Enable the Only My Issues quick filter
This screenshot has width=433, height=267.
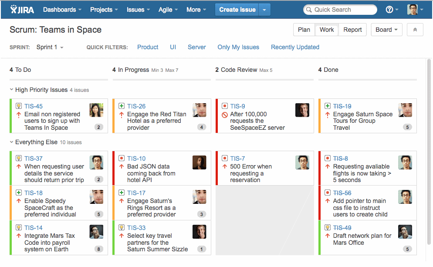[x=238, y=47]
